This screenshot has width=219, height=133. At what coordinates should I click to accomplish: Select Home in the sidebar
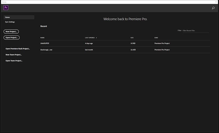[19, 17]
